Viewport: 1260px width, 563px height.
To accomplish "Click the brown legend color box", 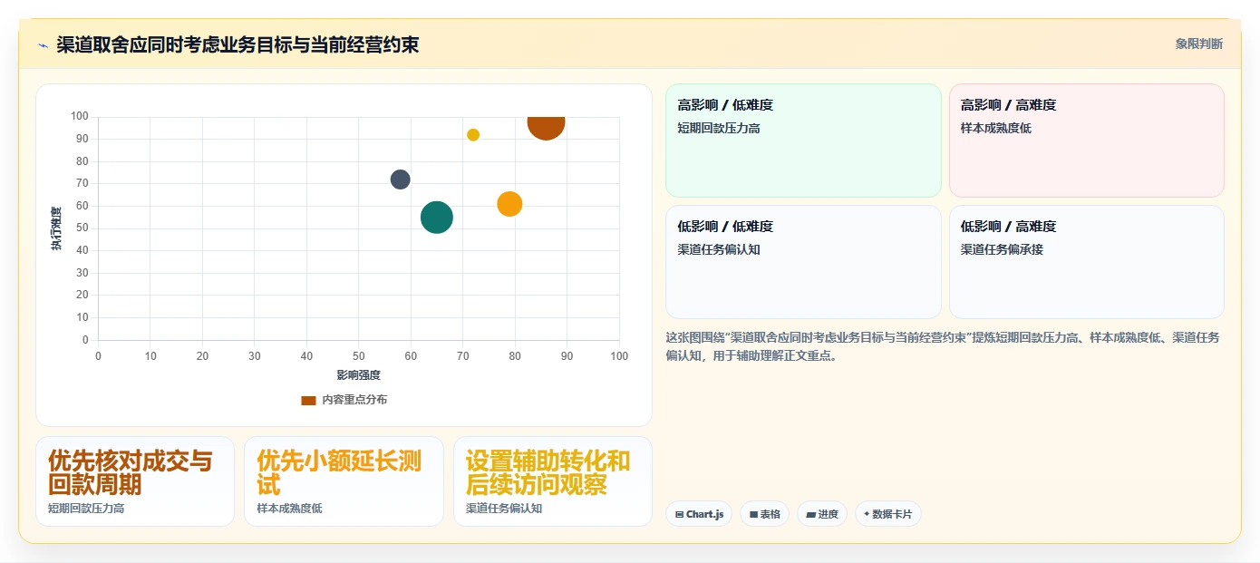I will [x=308, y=400].
